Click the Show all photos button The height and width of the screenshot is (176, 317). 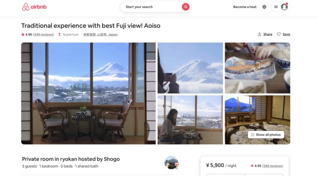(x=266, y=135)
